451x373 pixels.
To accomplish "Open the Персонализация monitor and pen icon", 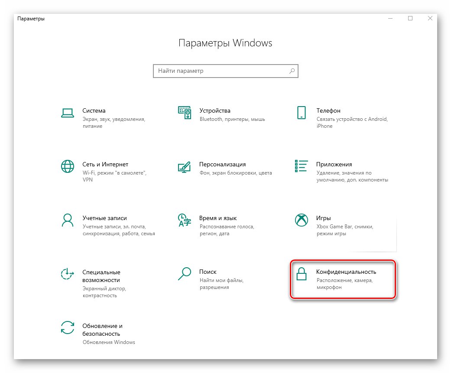I will [x=185, y=167].
